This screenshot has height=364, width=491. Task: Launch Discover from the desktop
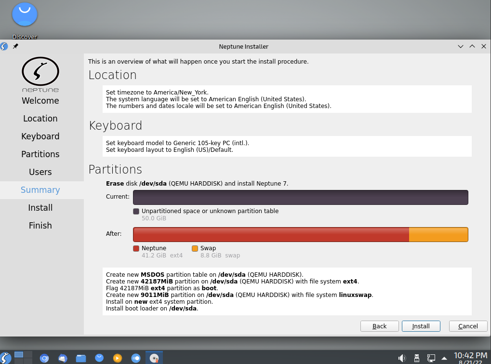pyautogui.click(x=24, y=14)
